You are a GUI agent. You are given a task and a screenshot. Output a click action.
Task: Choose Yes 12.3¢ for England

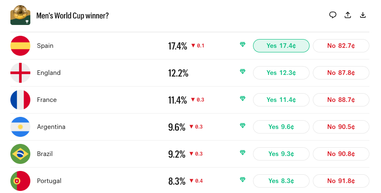[x=281, y=73]
